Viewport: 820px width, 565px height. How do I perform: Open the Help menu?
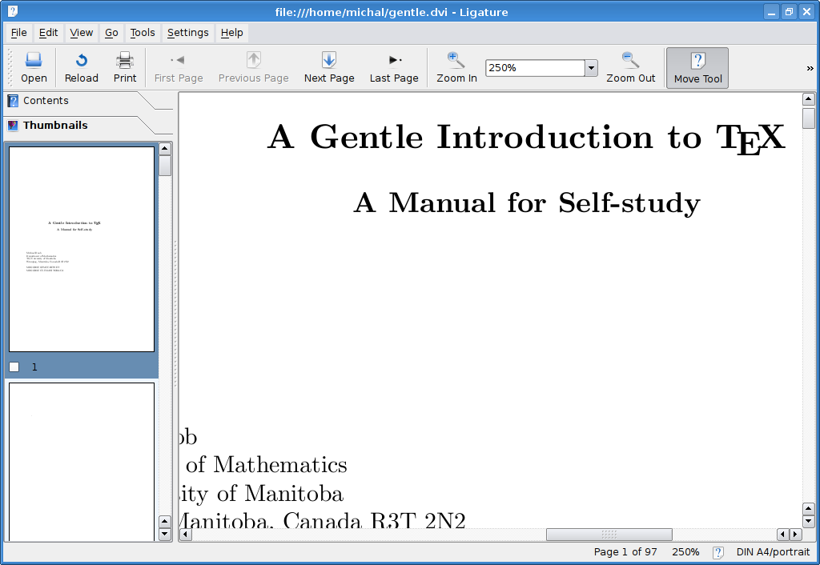coord(231,32)
